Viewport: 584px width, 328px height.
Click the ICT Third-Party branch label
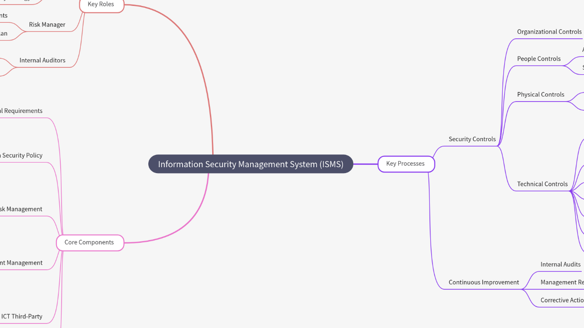pyautogui.click(x=21, y=316)
